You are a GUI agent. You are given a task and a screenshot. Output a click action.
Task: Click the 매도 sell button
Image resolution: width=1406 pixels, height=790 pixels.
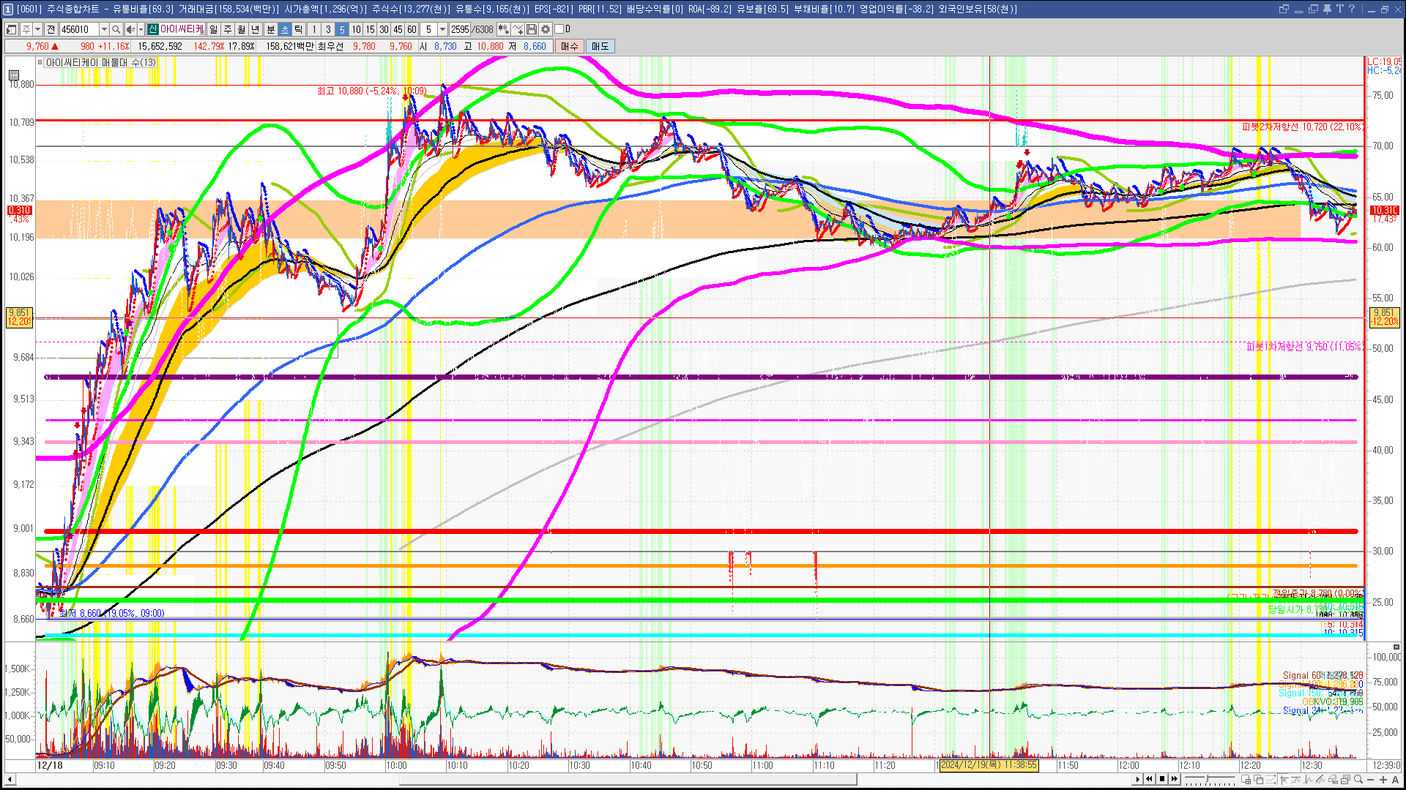pyautogui.click(x=600, y=46)
